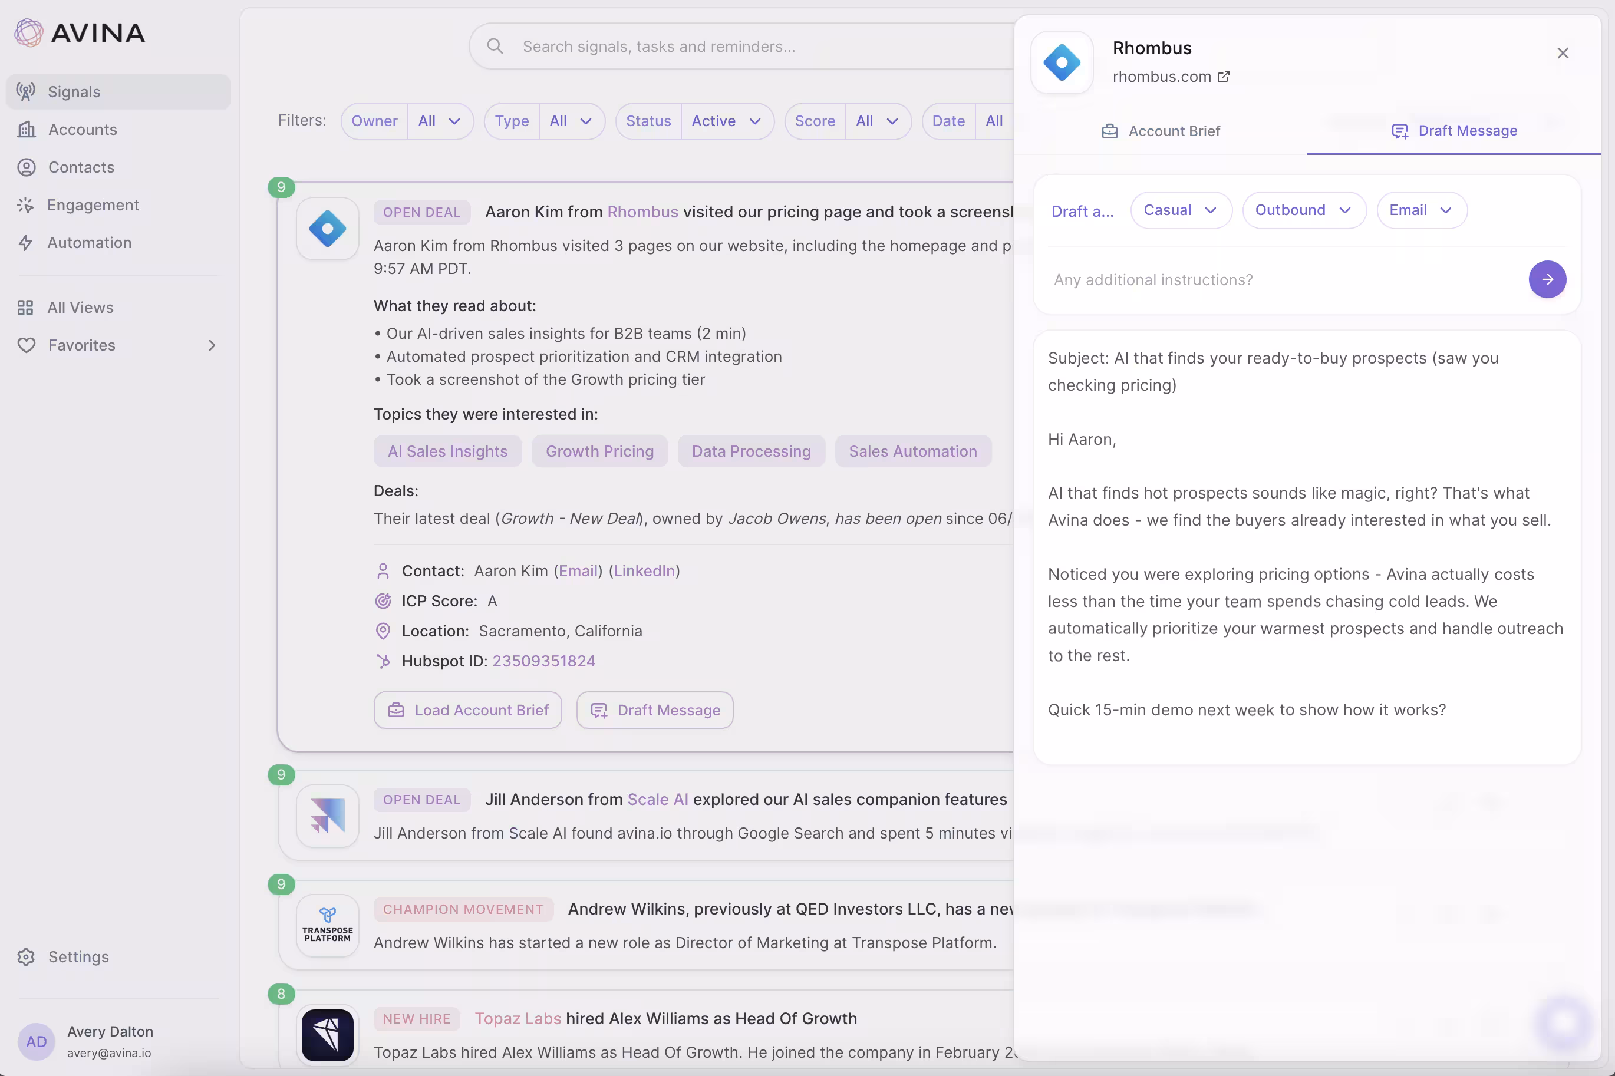Viewport: 1615px width, 1076px height.
Task: Click the Rhombus logo in signal card
Action: coord(327,229)
